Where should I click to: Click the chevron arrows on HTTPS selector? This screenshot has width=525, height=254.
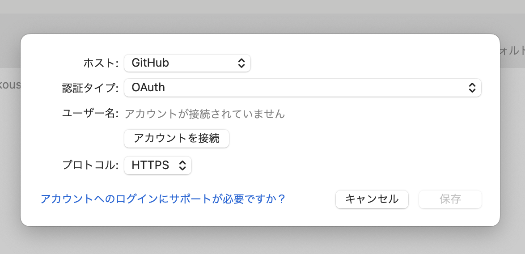182,165
